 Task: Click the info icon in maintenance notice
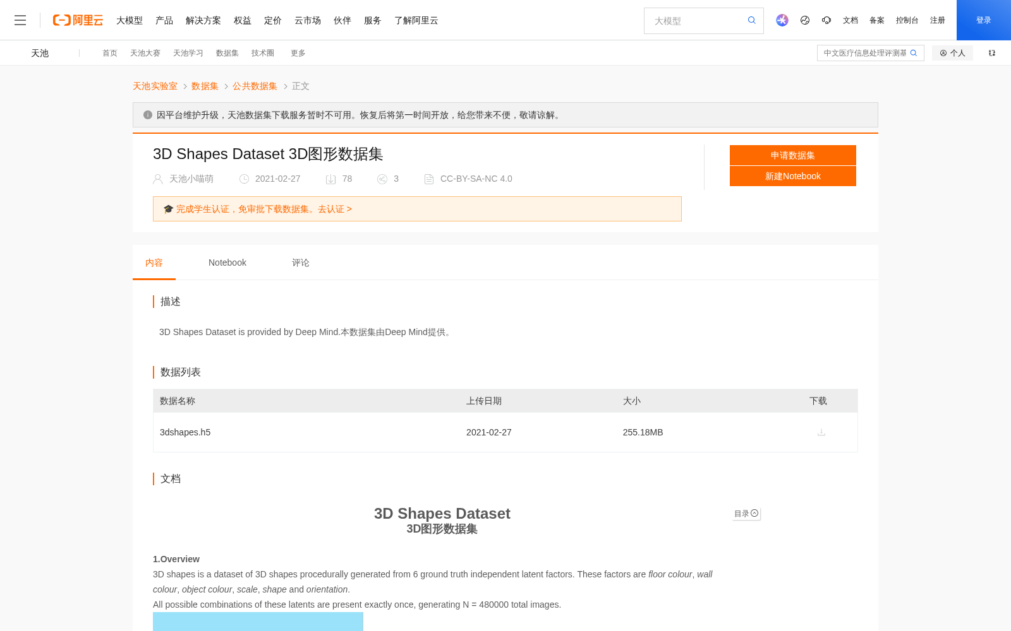pyautogui.click(x=148, y=115)
